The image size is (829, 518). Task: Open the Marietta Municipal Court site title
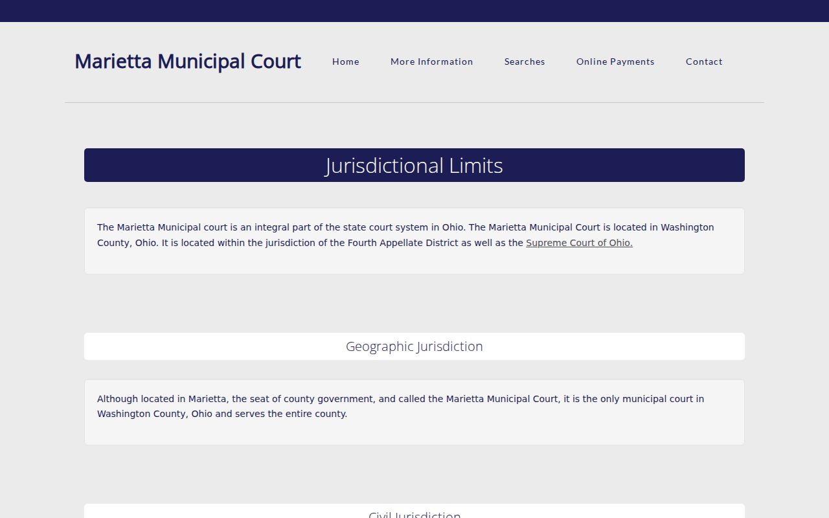click(188, 62)
